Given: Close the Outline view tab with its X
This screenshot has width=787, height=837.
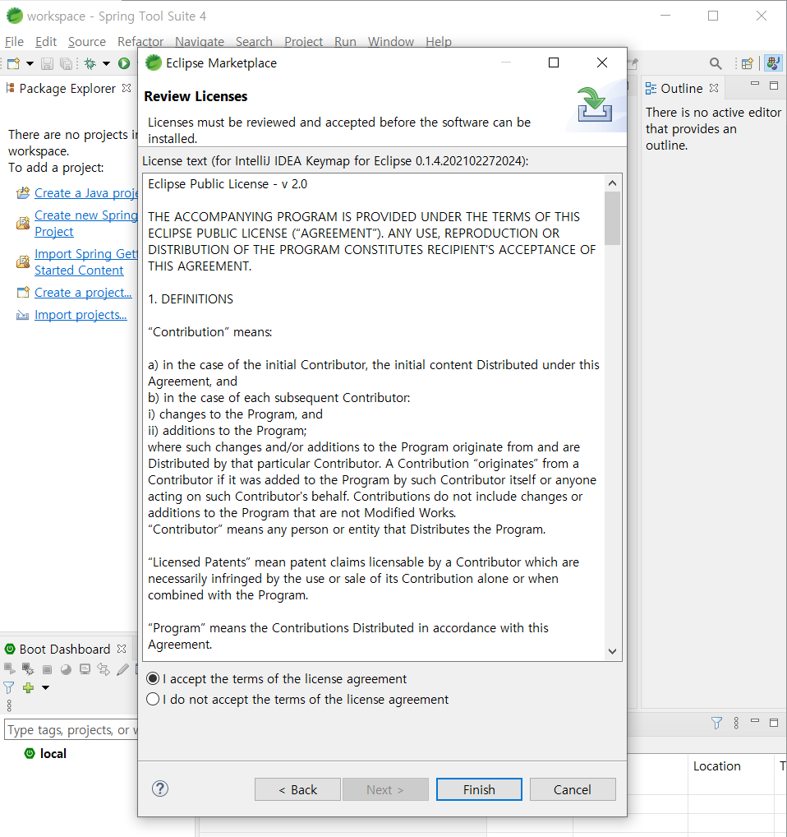Looking at the screenshot, I should point(714,88).
